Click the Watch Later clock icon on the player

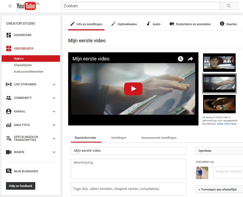coord(180,58)
